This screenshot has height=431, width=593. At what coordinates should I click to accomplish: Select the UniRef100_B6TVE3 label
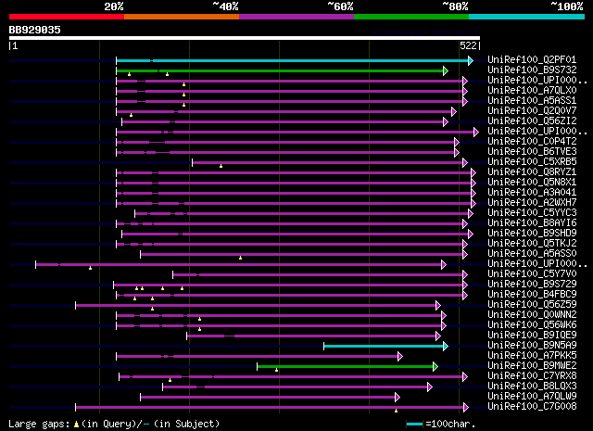tap(532, 152)
